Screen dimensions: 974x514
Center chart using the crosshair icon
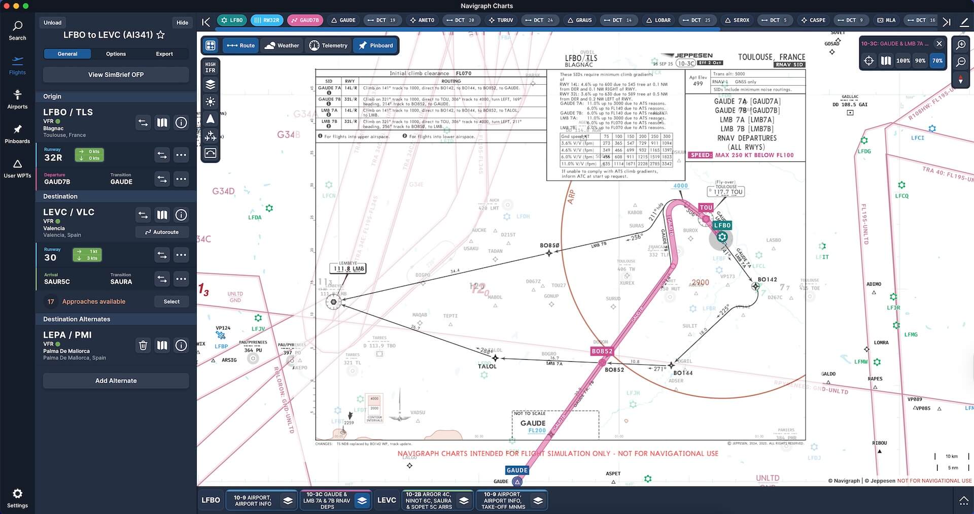click(868, 61)
